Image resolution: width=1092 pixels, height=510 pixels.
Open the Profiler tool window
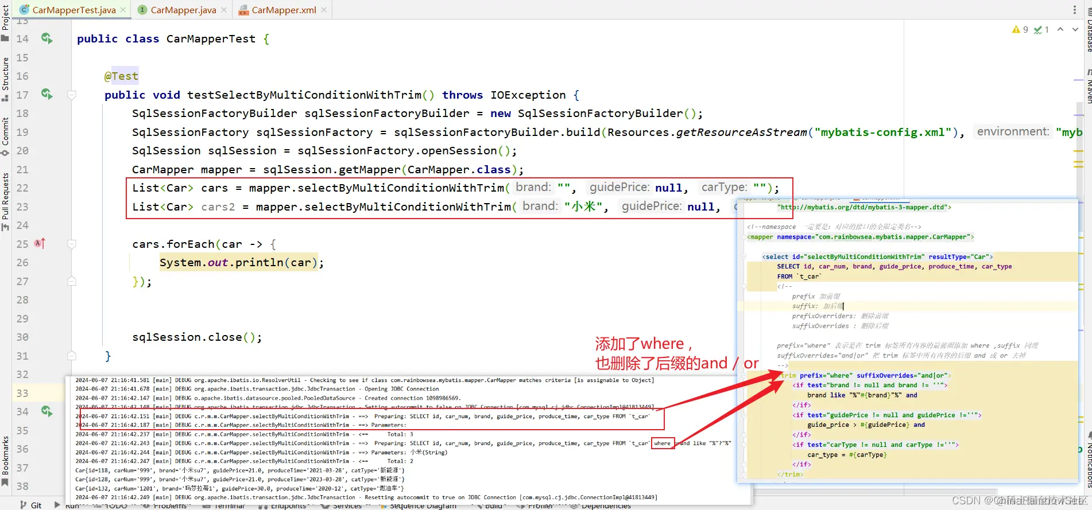[x=535, y=505]
